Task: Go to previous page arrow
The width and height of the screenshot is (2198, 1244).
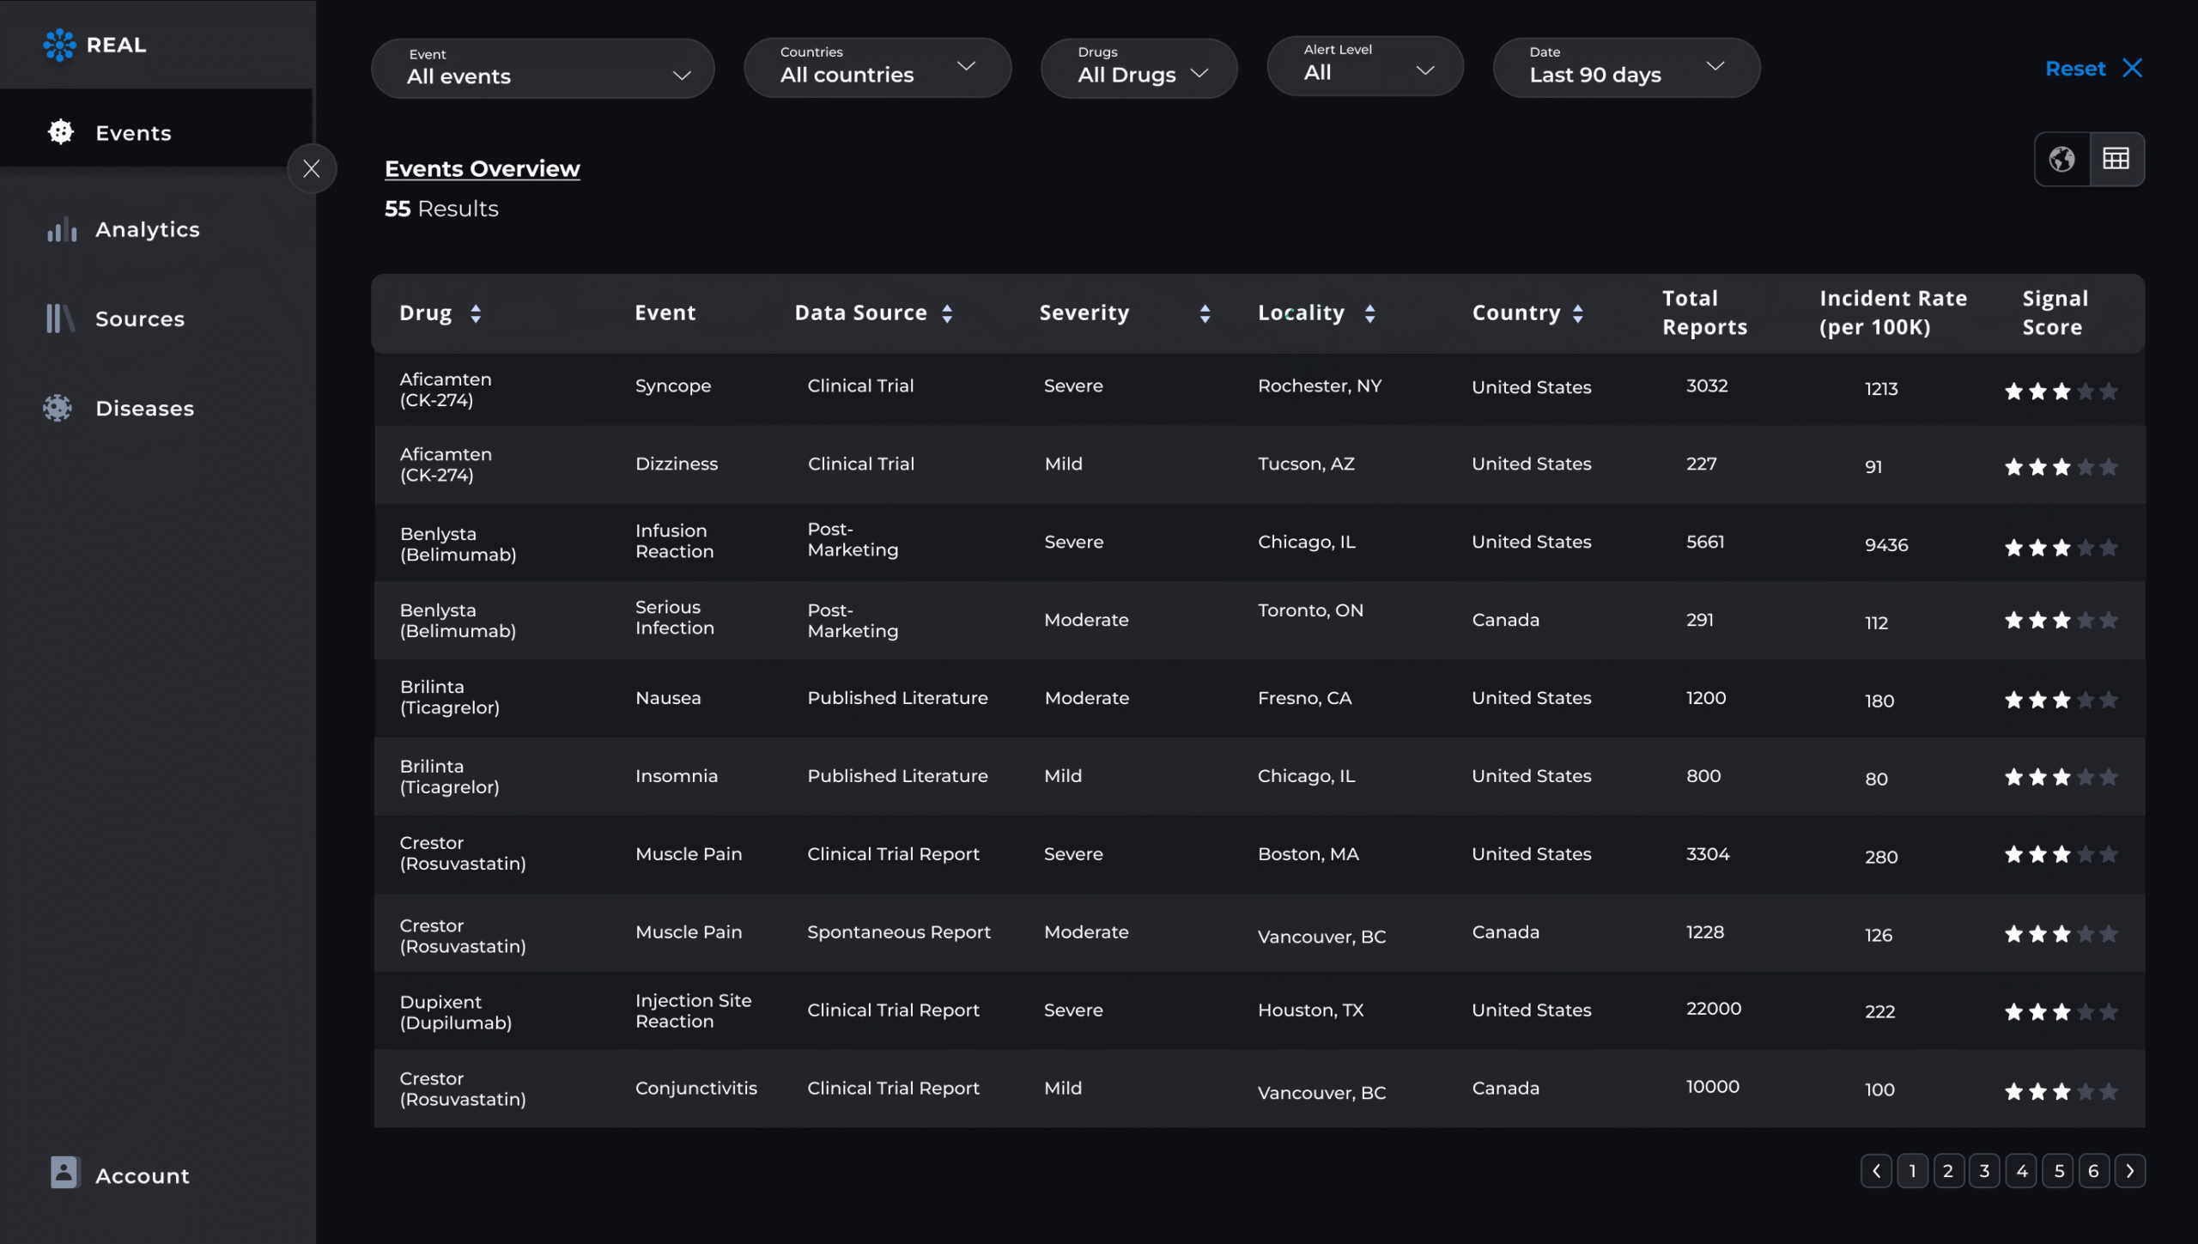Action: [1877, 1171]
